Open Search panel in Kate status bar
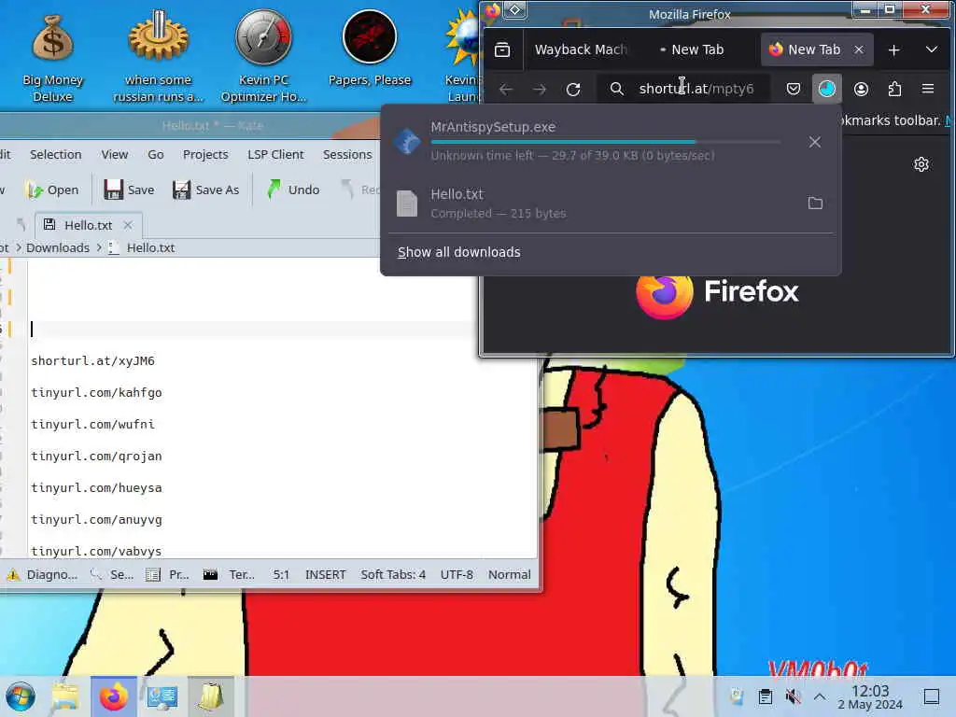 tap(112, 574)
